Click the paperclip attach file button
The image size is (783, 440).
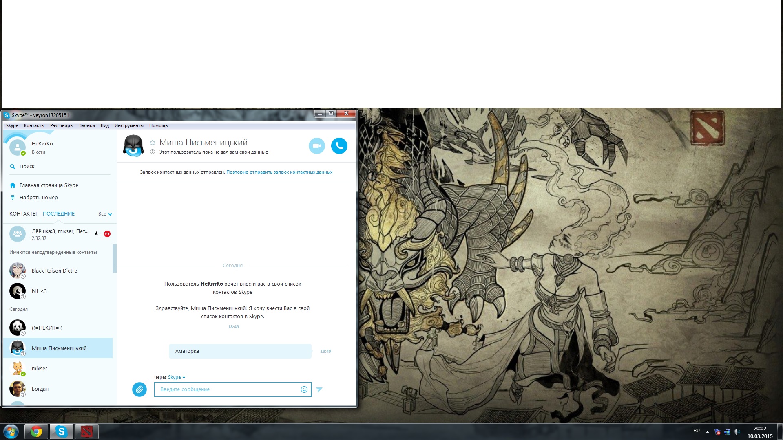139,389
